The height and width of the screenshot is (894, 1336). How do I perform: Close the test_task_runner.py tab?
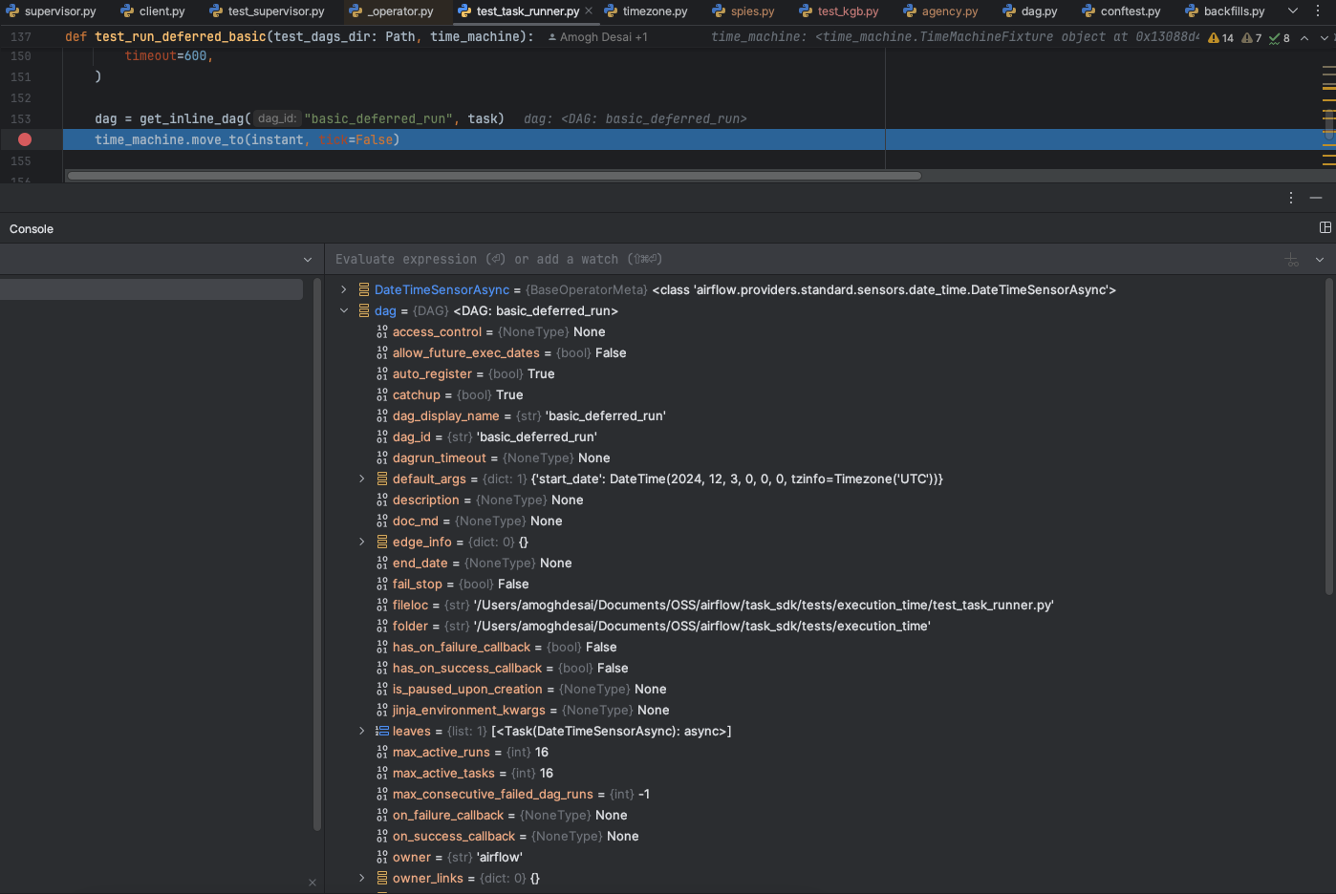point(589,11)
